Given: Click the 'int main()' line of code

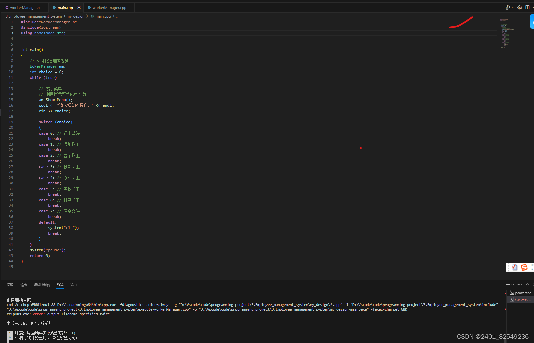Looking at the screenshot, I should click(32, 50).
